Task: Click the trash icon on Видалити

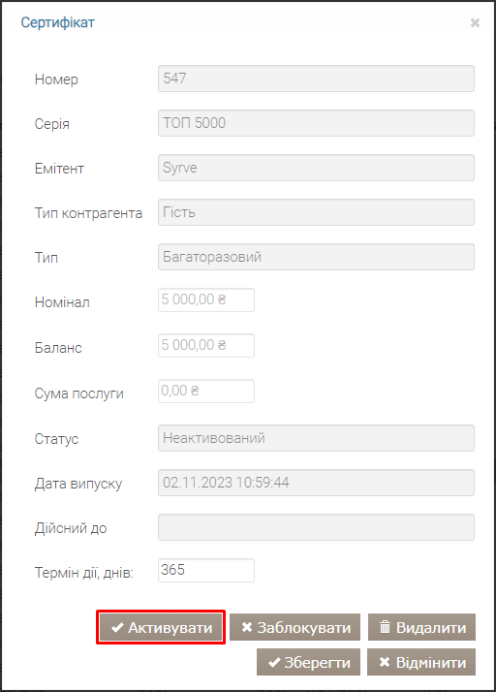Action: click(x=386, y=627)
